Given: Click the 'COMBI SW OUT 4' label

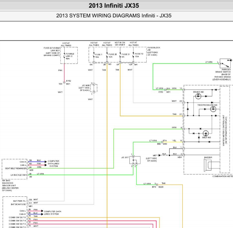Looking at the screenshot, I should click(x=17, y=221).
